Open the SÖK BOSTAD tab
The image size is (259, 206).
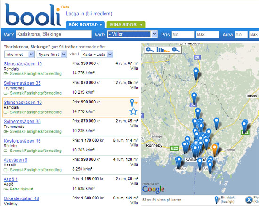point(85,25)
